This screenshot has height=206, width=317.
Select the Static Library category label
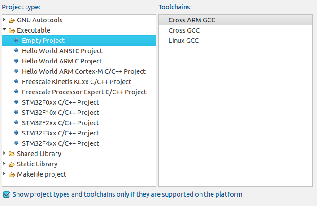(x=37, y=164)
